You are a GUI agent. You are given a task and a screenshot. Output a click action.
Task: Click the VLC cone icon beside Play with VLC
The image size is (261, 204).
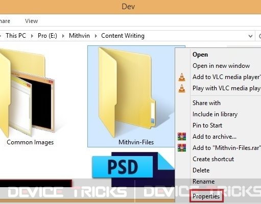tap(182, 88)
